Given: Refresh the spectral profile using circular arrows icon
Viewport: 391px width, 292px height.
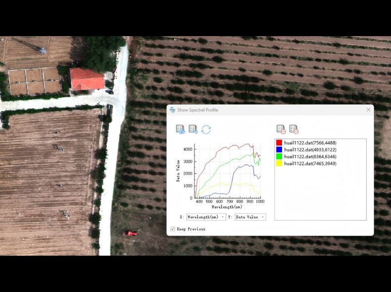Looking at the screenshot, I should [x=206, y=130].
